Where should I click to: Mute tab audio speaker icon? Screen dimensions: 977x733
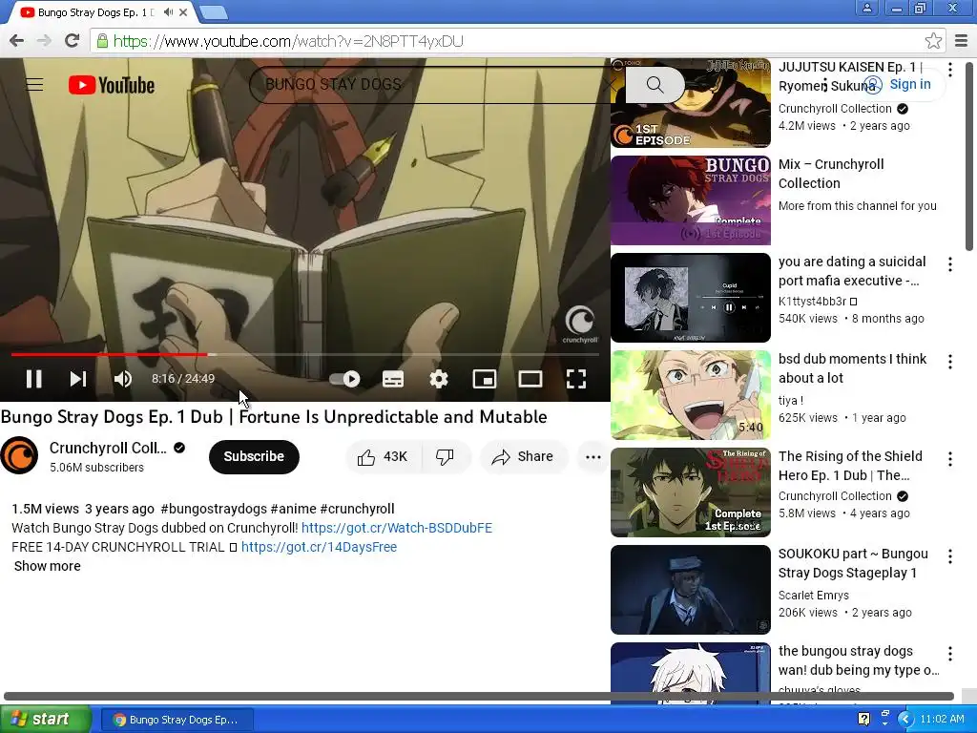pos(168,11)
